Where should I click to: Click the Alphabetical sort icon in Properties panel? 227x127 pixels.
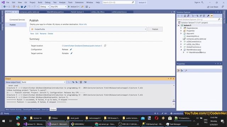[182, 71]
